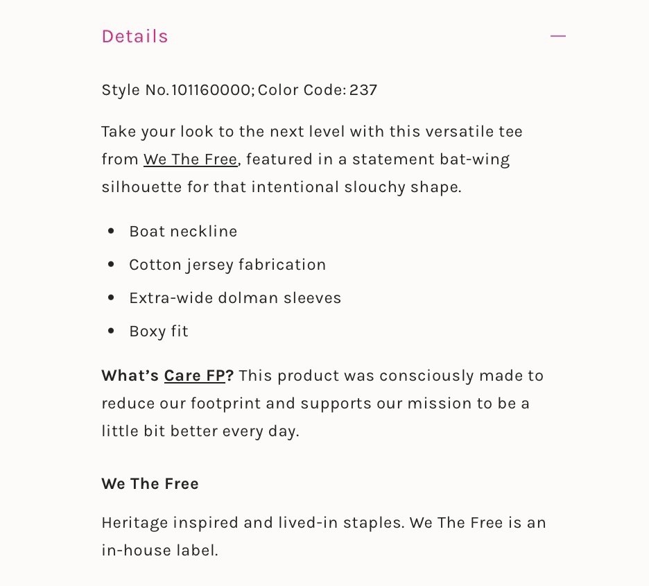Click "featured in a statement bat-wing" text
Screen dimensions: 649x586
[x=378, y=160]
